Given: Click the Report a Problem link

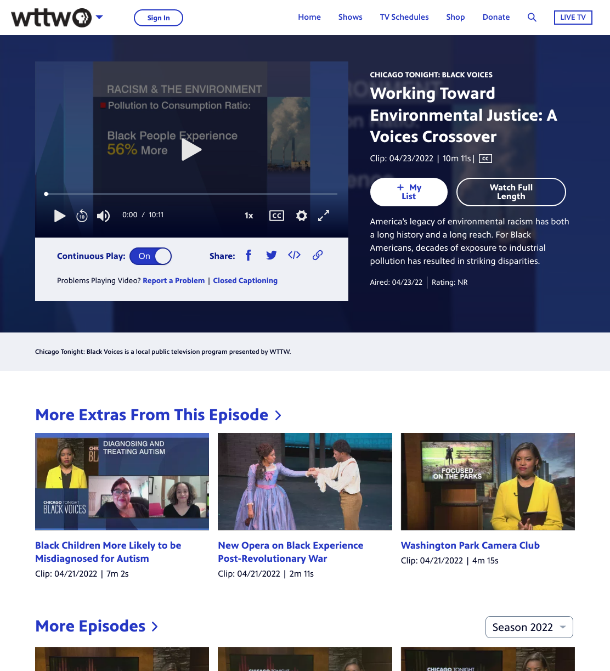Looking at the screenshot, I should [173, 280].
